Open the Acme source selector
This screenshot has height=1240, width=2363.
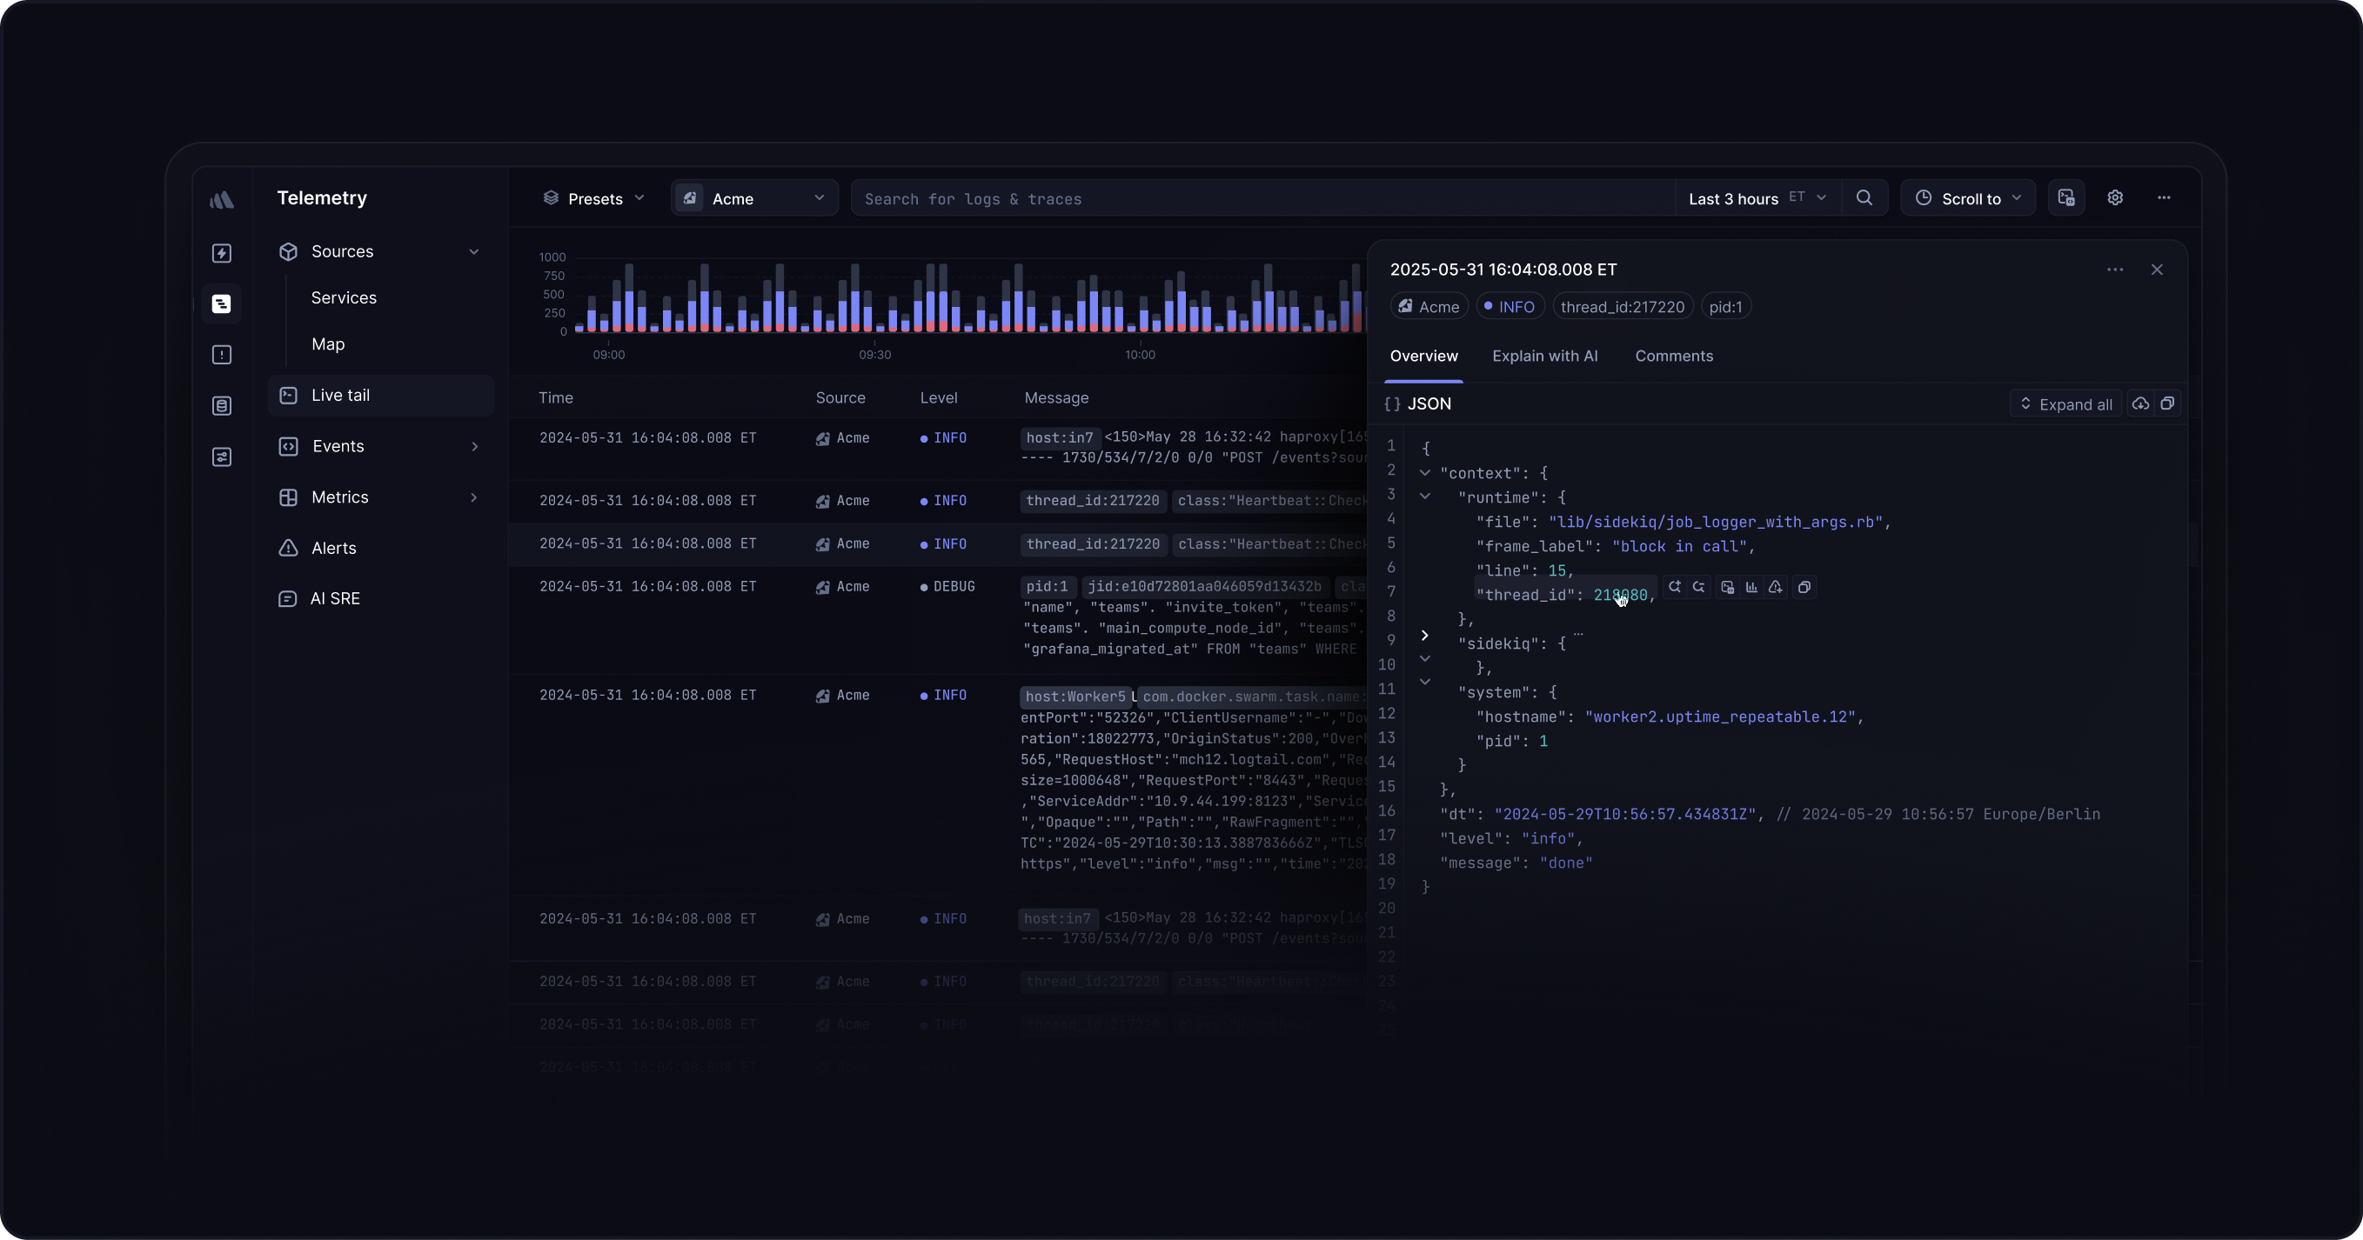(754, 198)
